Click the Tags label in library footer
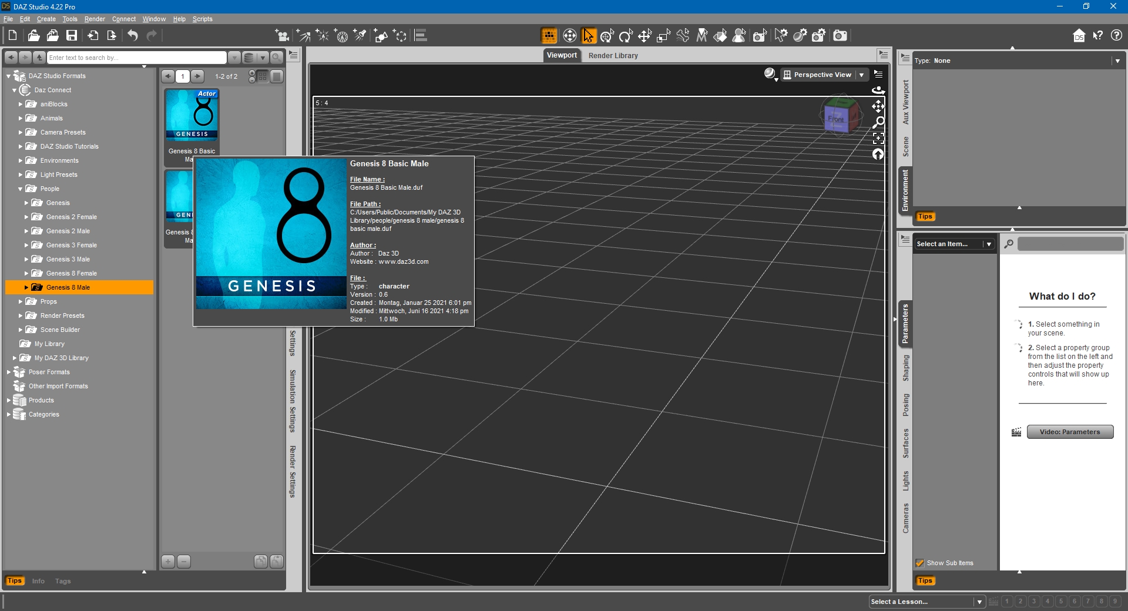This screenshot has width=1128, height=611. click(63, 581)
